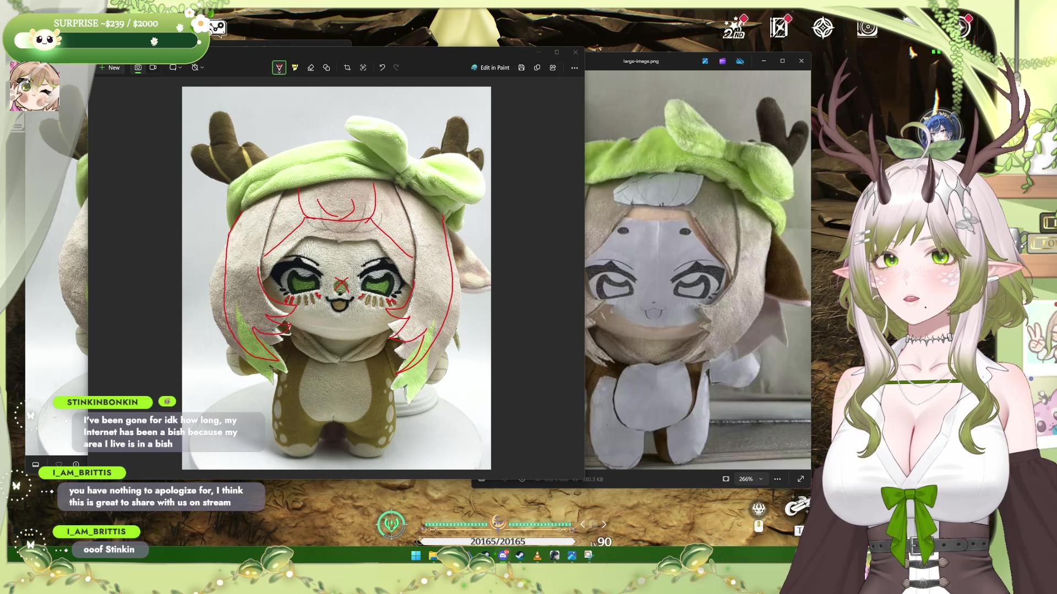
Task: Open the 2nd anniversary event icon
Action: click(734, 28)
